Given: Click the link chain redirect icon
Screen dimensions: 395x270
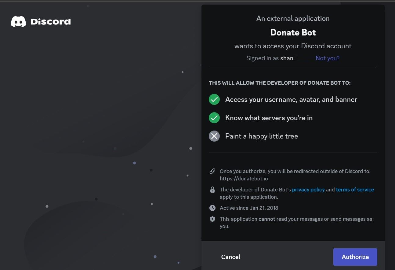Looking at the screenshot, I should point(212,171).
